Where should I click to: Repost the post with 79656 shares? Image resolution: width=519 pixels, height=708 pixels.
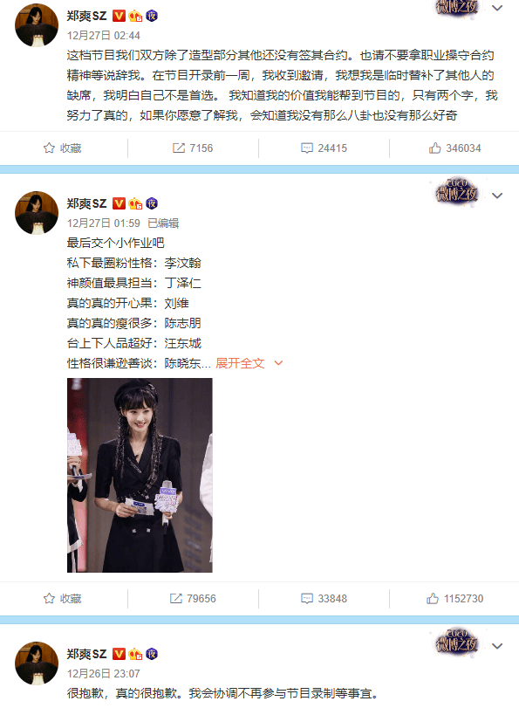pos(193,598)
